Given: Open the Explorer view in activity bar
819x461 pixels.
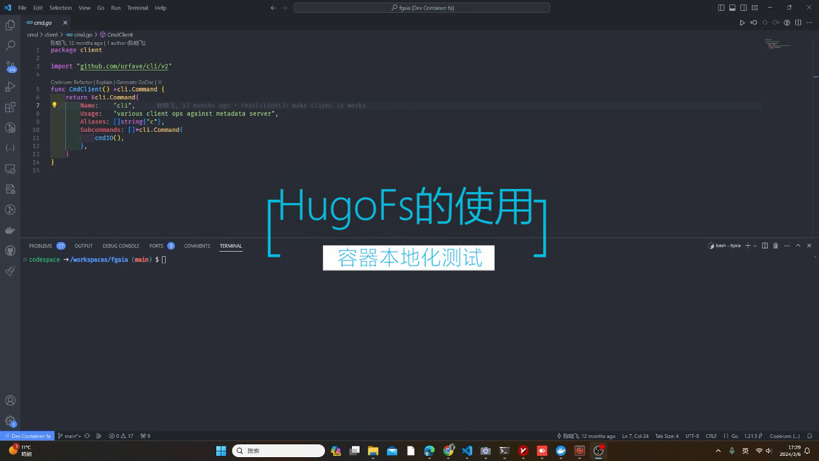Looking at the screenshot, I should coord(10,25).
